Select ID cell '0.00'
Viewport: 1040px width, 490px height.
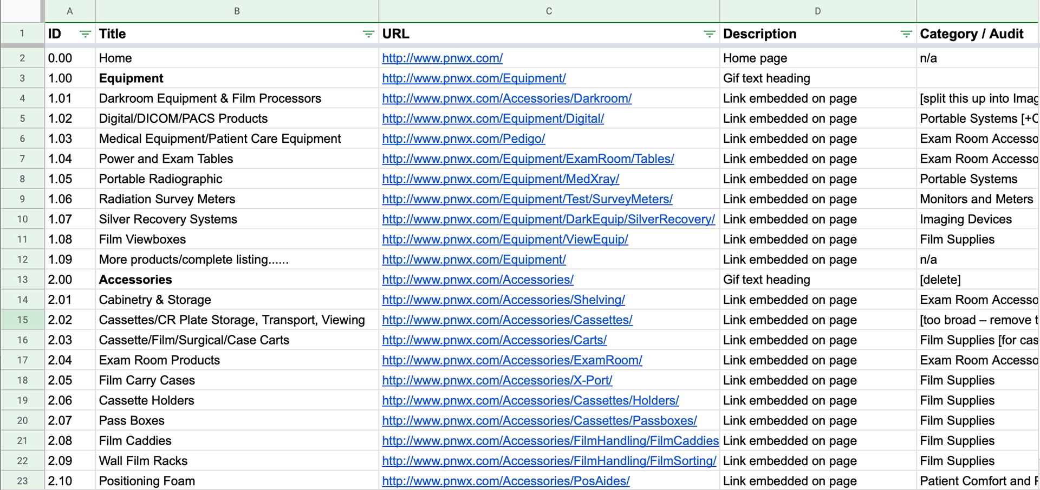click(70, 58)
